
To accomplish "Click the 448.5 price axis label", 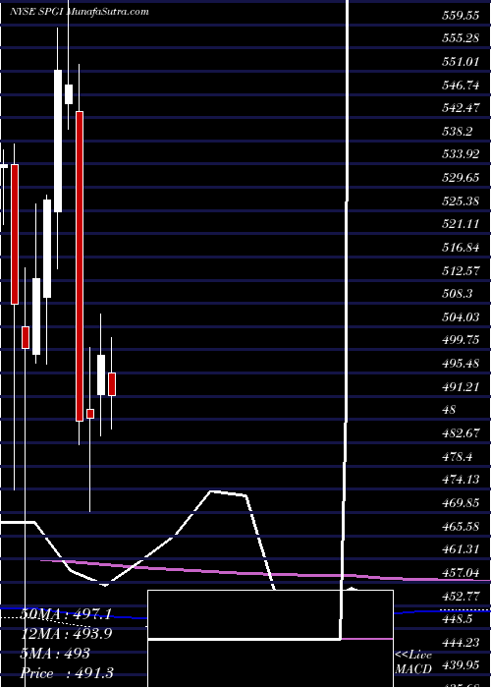I will pyautogui.click(x=457, y=619).
